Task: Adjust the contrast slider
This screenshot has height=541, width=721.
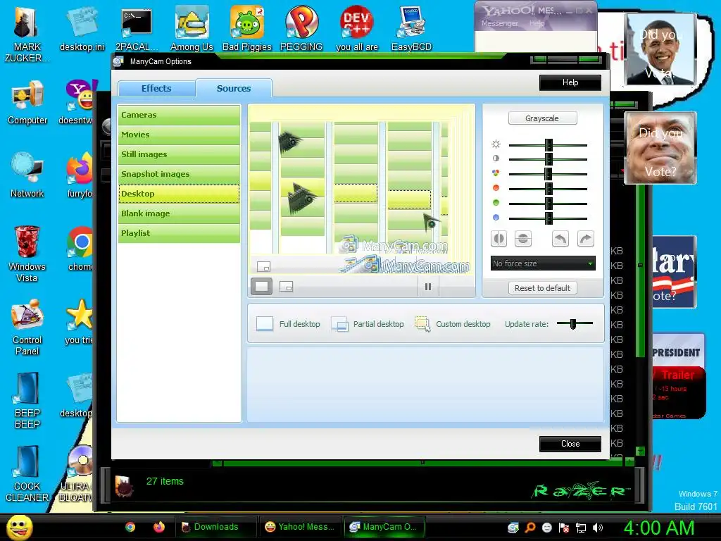Action: click(548, 159)
